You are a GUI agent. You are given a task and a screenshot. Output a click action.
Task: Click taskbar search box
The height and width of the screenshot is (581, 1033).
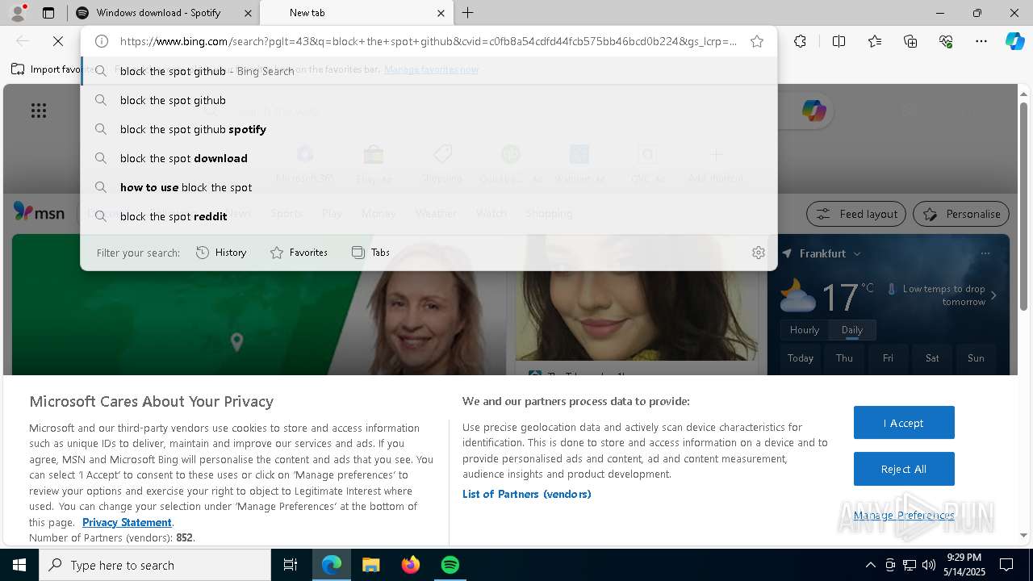click(x=155, y=565)
